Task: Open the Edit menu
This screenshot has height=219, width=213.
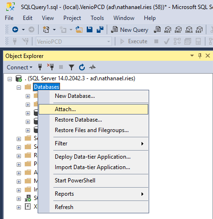Action: (28, 18)
